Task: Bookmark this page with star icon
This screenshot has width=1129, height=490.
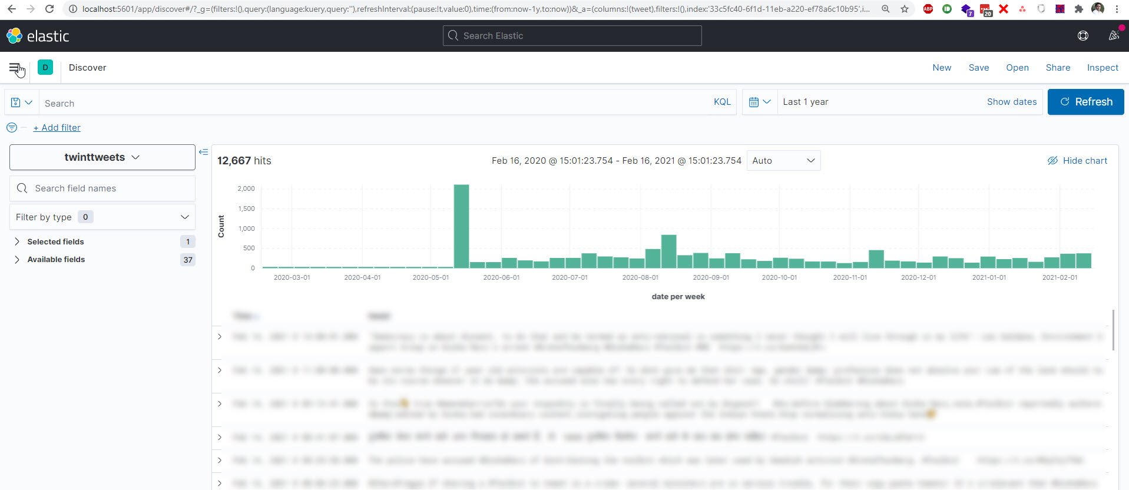Action: coord(905,9)
